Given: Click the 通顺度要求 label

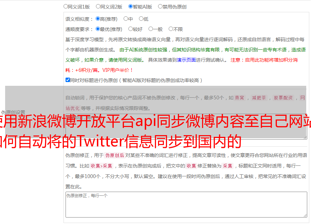Looking at the screenshot, I should click(79, 29).
